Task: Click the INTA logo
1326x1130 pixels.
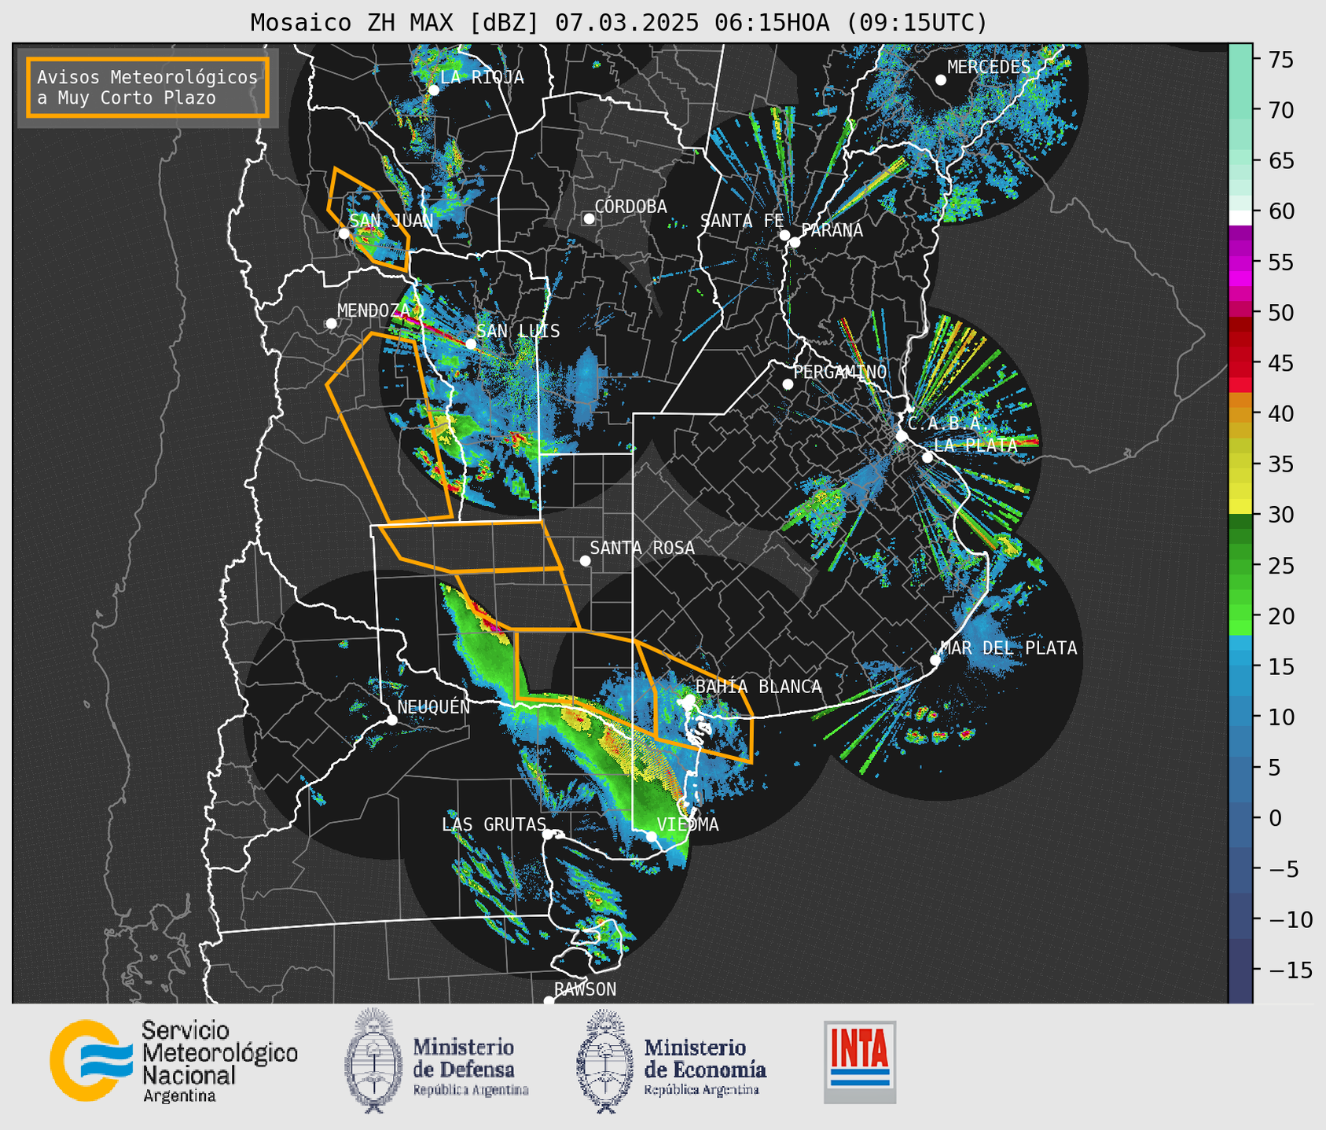Action: click(860, 1062)
